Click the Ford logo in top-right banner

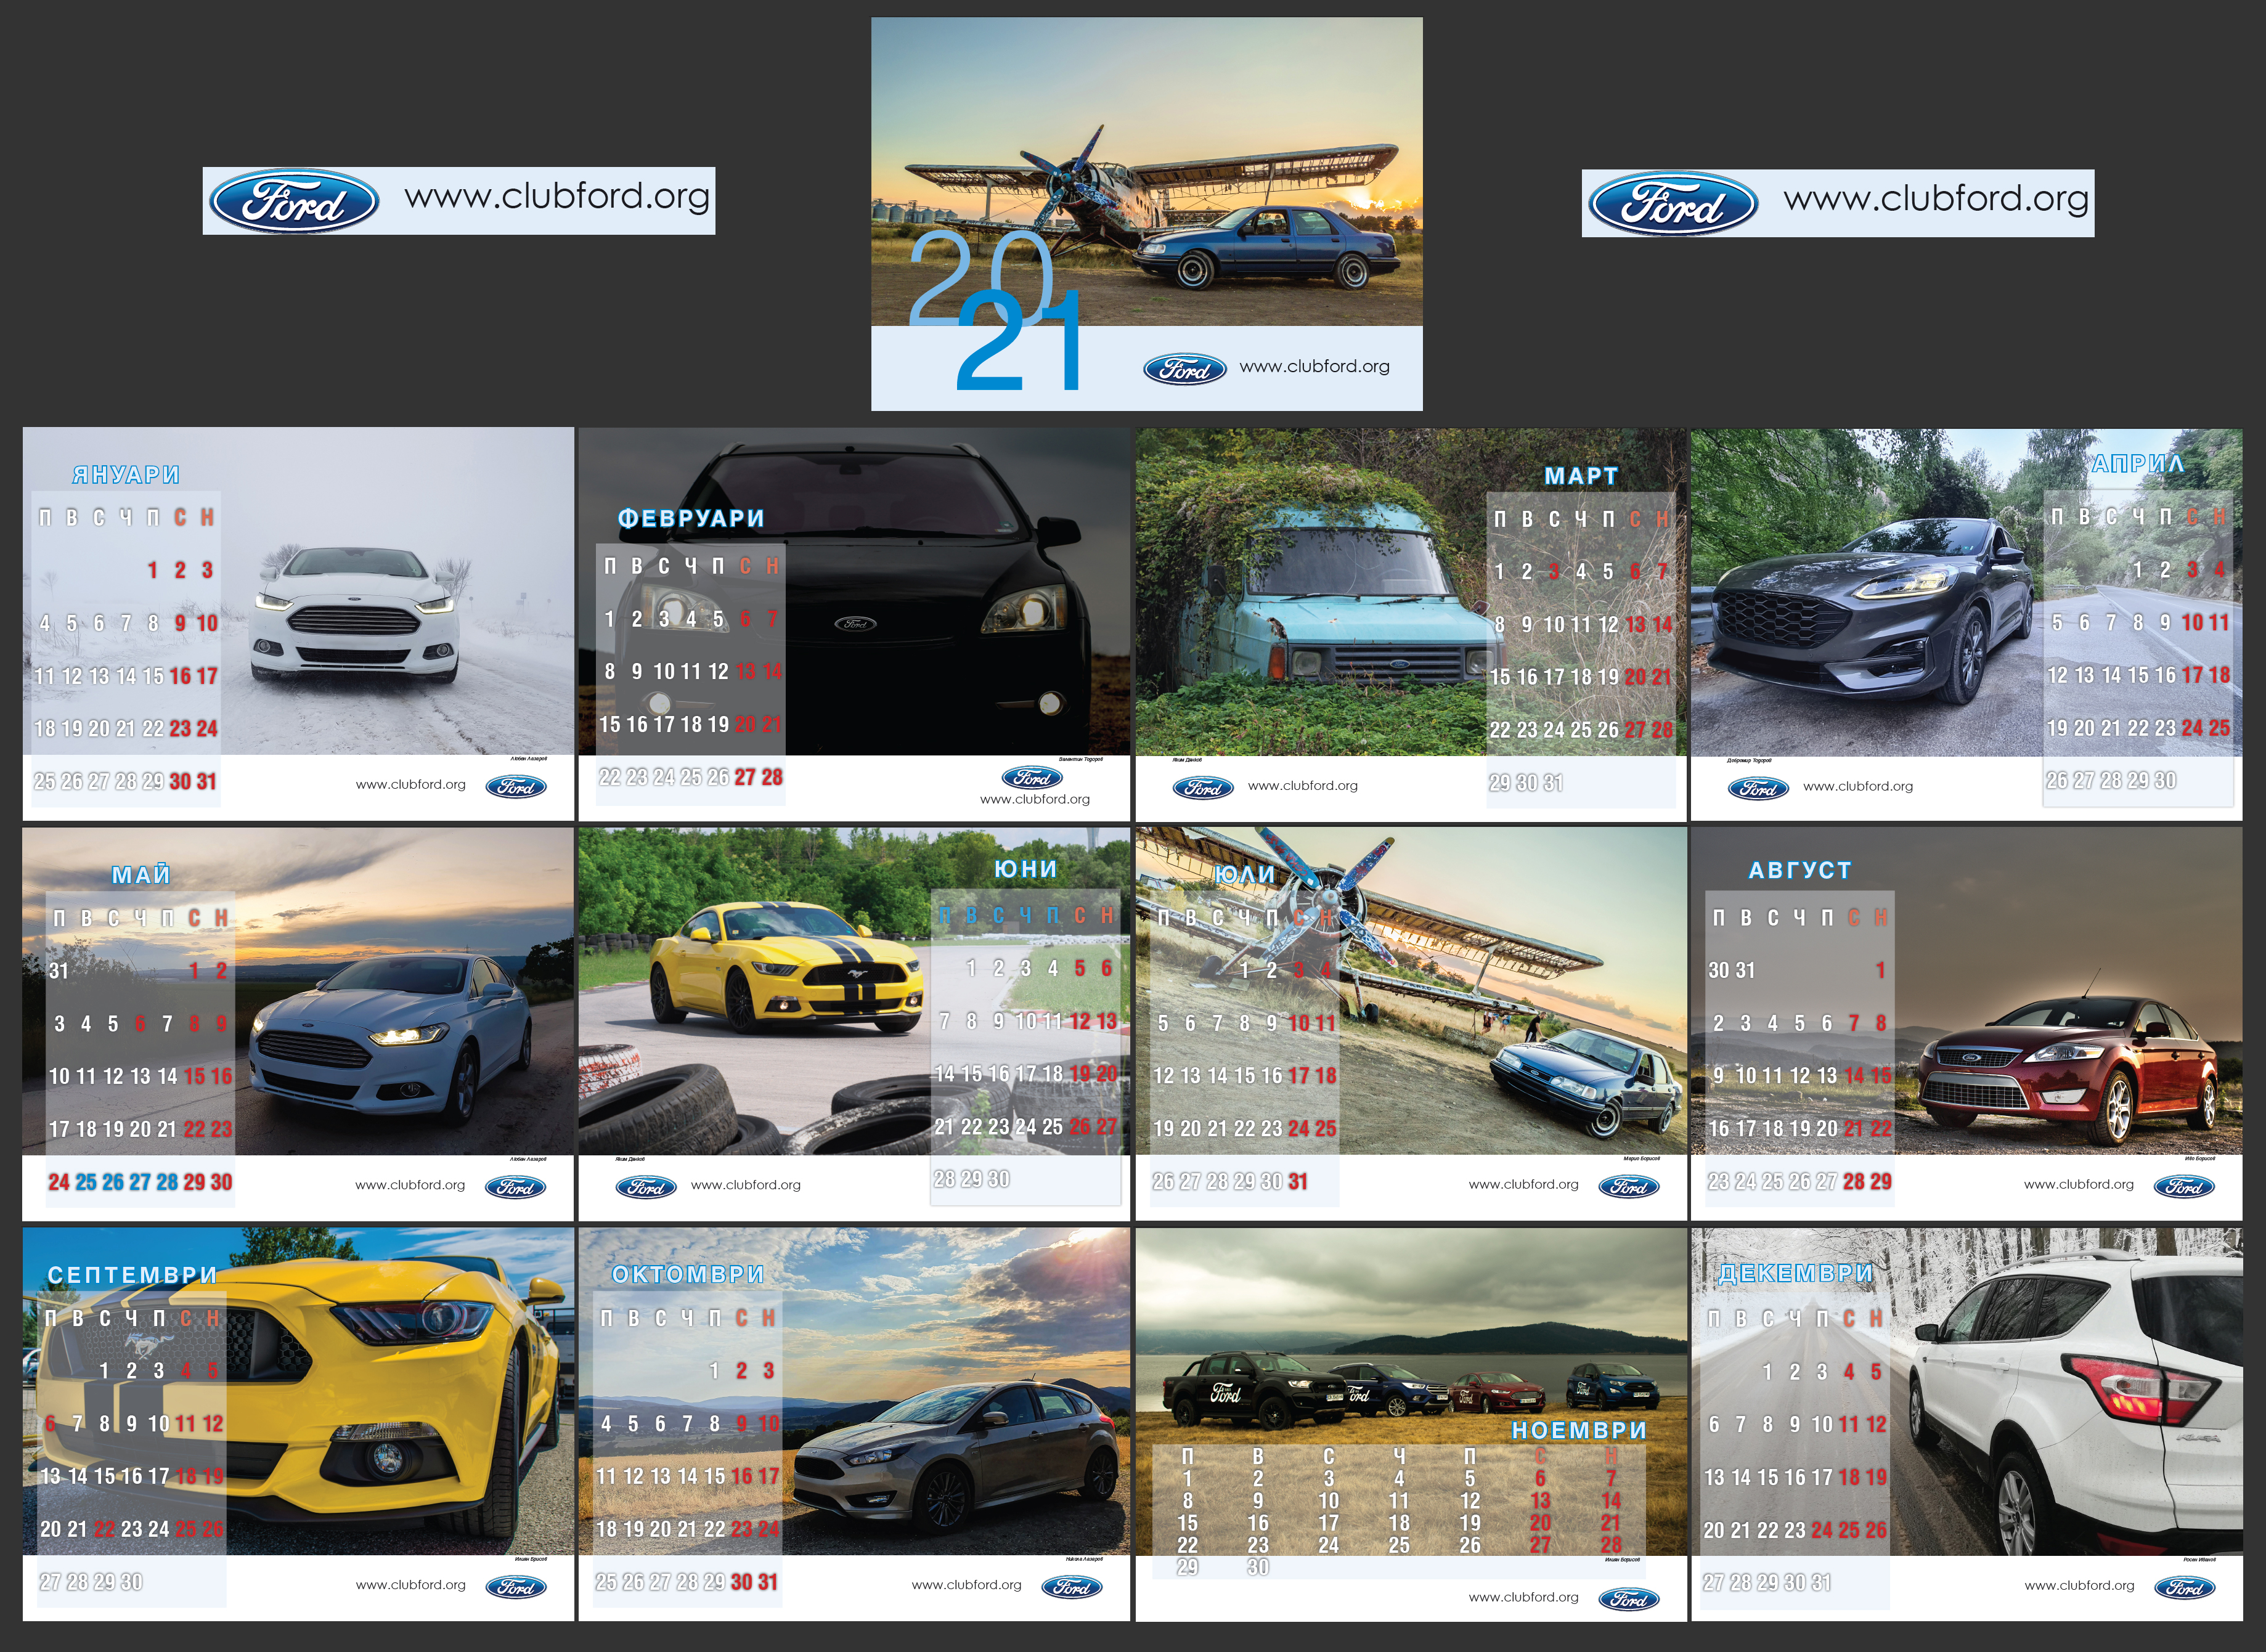[x=1673, y=203]
